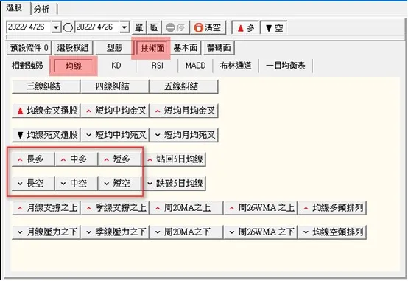Viewport: 408px width, 281px height.
Task: Click the 月線壓力之下 button
Action: (46, 232)
